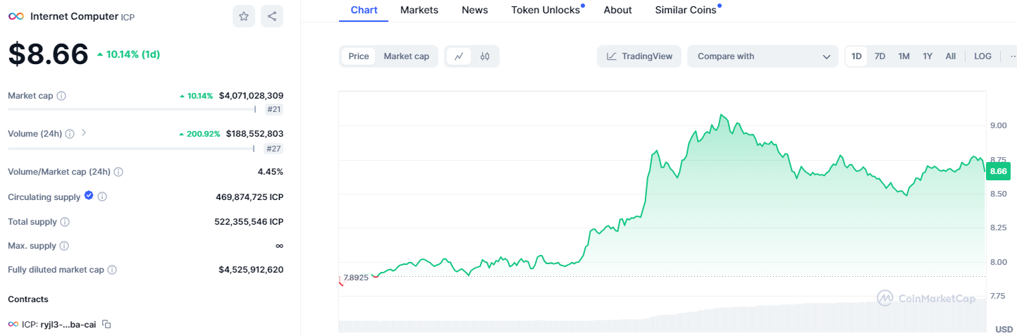The height and width of the screenshot is (336, 1017).
Task: Click the Internet Computer coin name
Action: tap(74, 15)
